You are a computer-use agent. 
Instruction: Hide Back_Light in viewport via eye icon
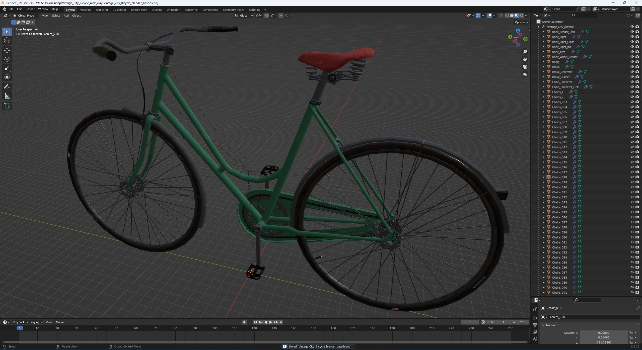point(632,37)
